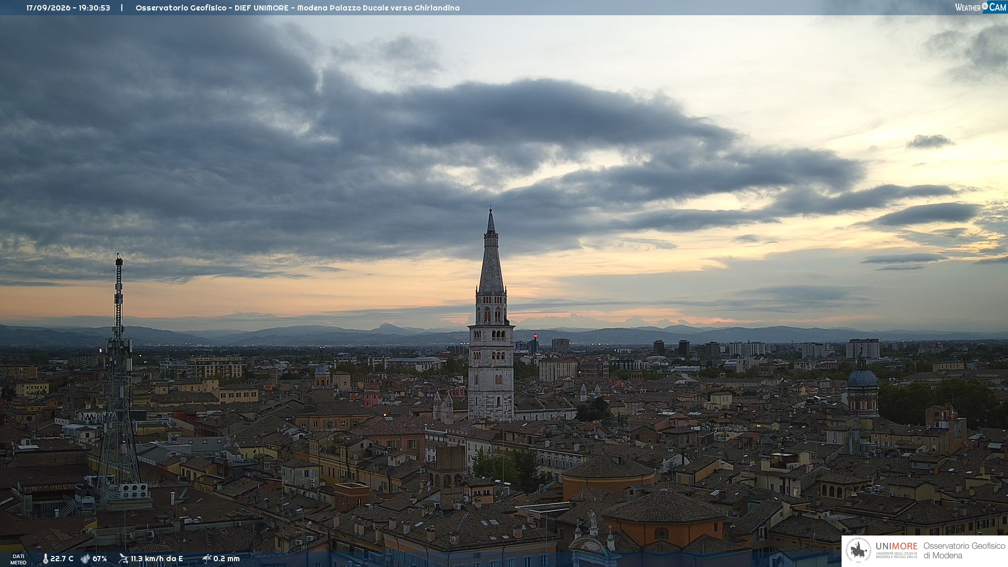
Task: Click the WeatherCam logo
Action: tap(980, 7)
